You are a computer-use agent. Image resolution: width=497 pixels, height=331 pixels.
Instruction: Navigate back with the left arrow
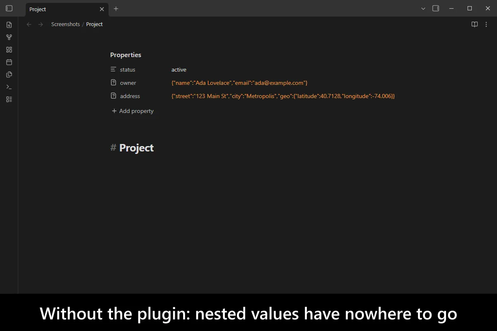[x=29, y=24]
